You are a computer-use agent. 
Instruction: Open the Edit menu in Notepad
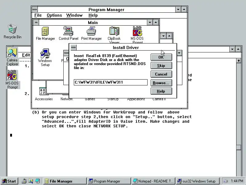[x=26, y=55]
